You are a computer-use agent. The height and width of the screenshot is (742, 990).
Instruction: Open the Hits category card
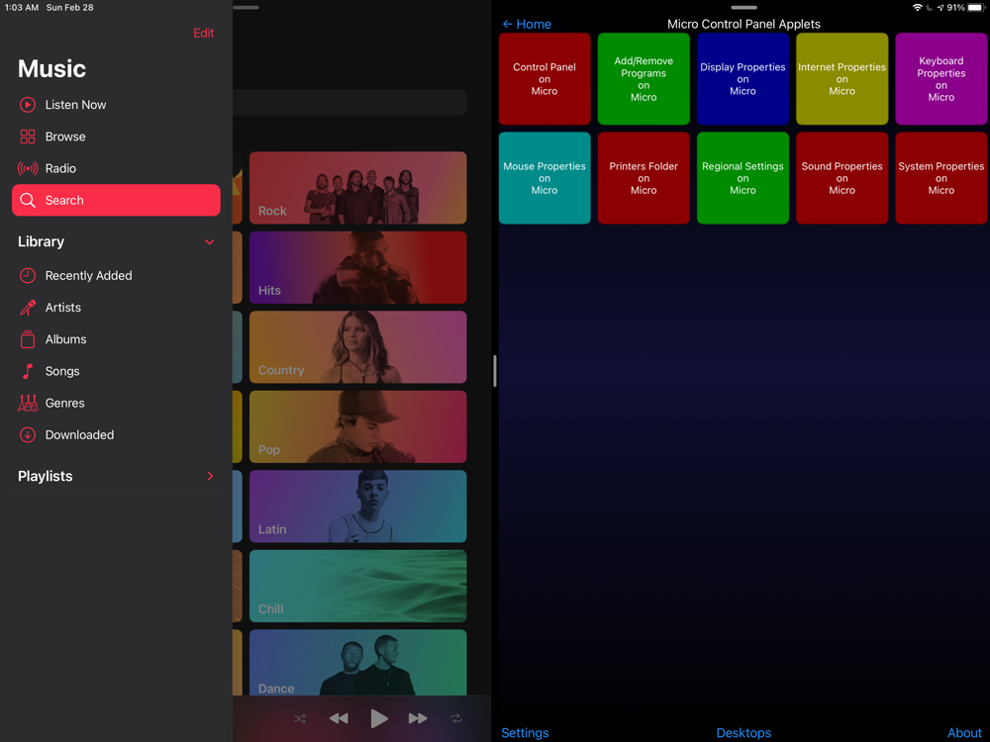pyautogui.click(x=358, y=267)
